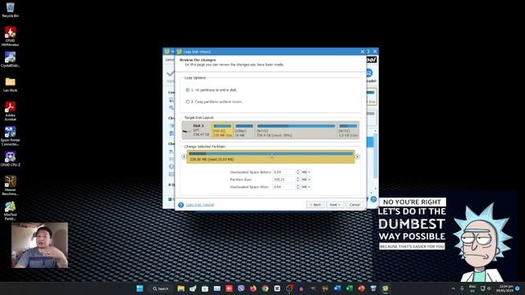
Task: Close the Copy Disk Wizard dialog
Action: 363,52
